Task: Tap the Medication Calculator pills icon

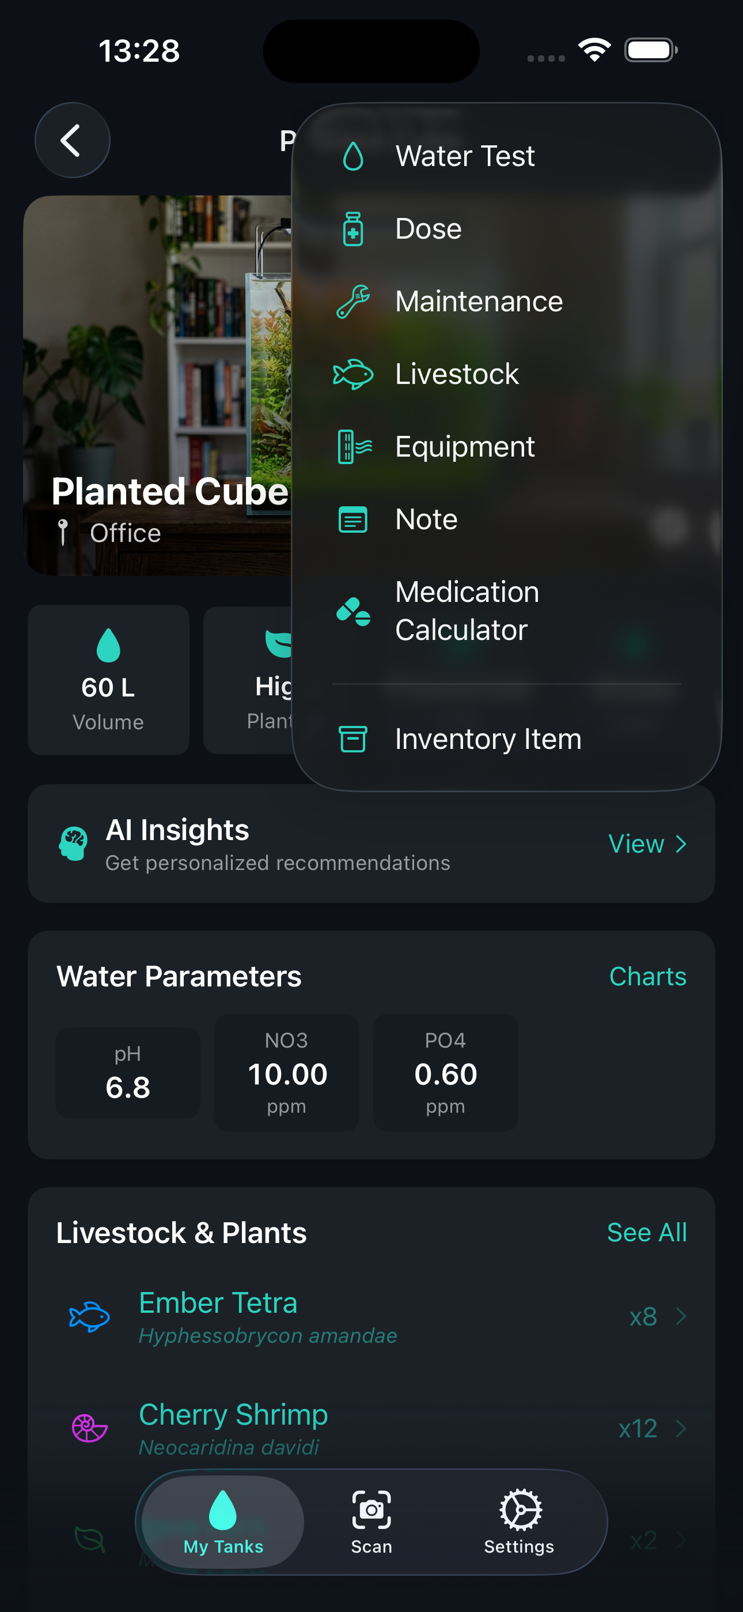Action: (354, 611)
